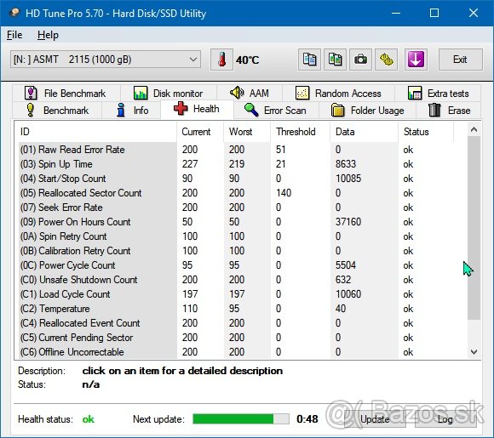This screenshot has height=438, width=494.
Task: Click the 8633 spin up data value
Action: [x=346, y=164]
